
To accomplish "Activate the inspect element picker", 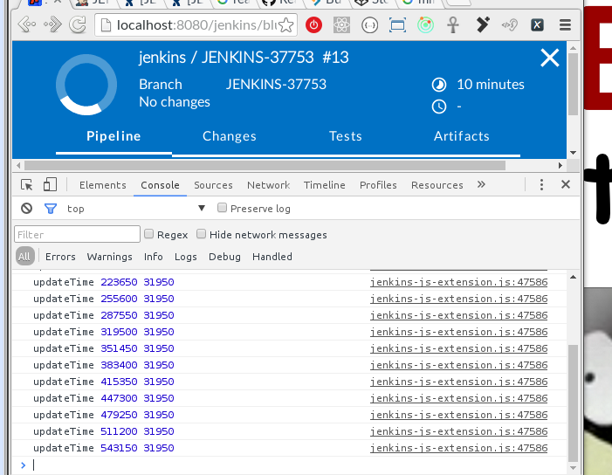I will 27,184.
